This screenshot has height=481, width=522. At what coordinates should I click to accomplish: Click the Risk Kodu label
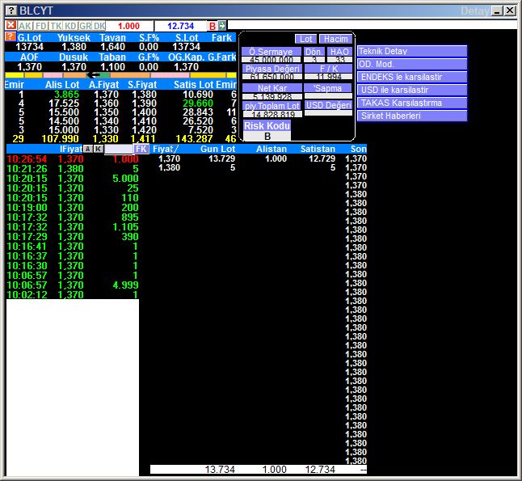(267, 126)
